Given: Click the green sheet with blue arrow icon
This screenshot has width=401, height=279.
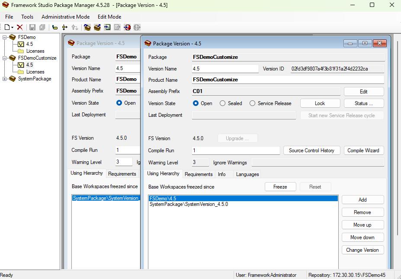Looking at the screenshot, I should pos(107,27).
